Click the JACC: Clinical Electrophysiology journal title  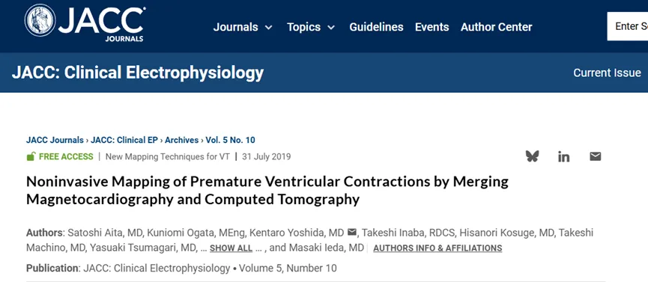pyautogui.click(x=138, y=73)
